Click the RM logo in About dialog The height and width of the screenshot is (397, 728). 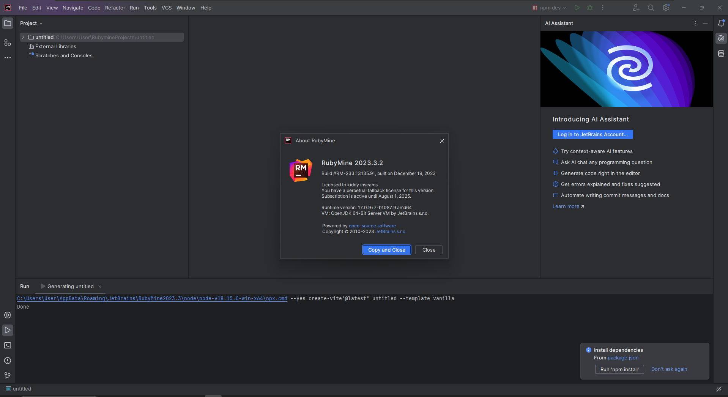pos(301,170)
